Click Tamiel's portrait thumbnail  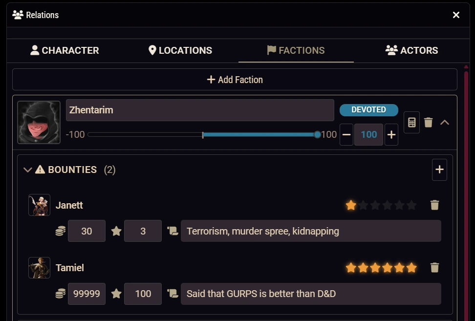point(39,268)
